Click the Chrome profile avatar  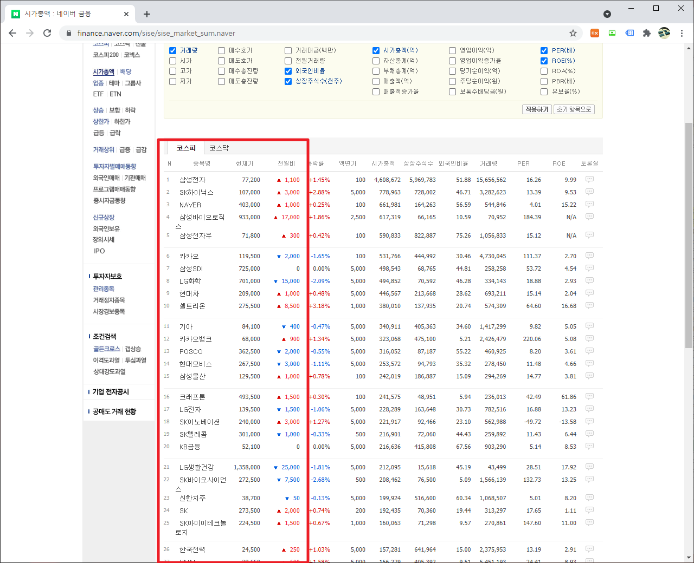point(664,33)
